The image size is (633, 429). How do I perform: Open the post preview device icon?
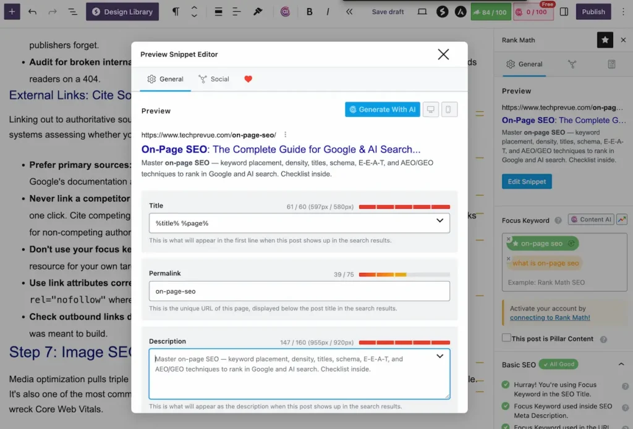click(x=422, y=12)
